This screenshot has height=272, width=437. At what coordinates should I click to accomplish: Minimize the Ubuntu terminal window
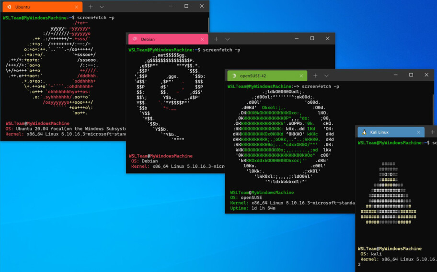171,6
